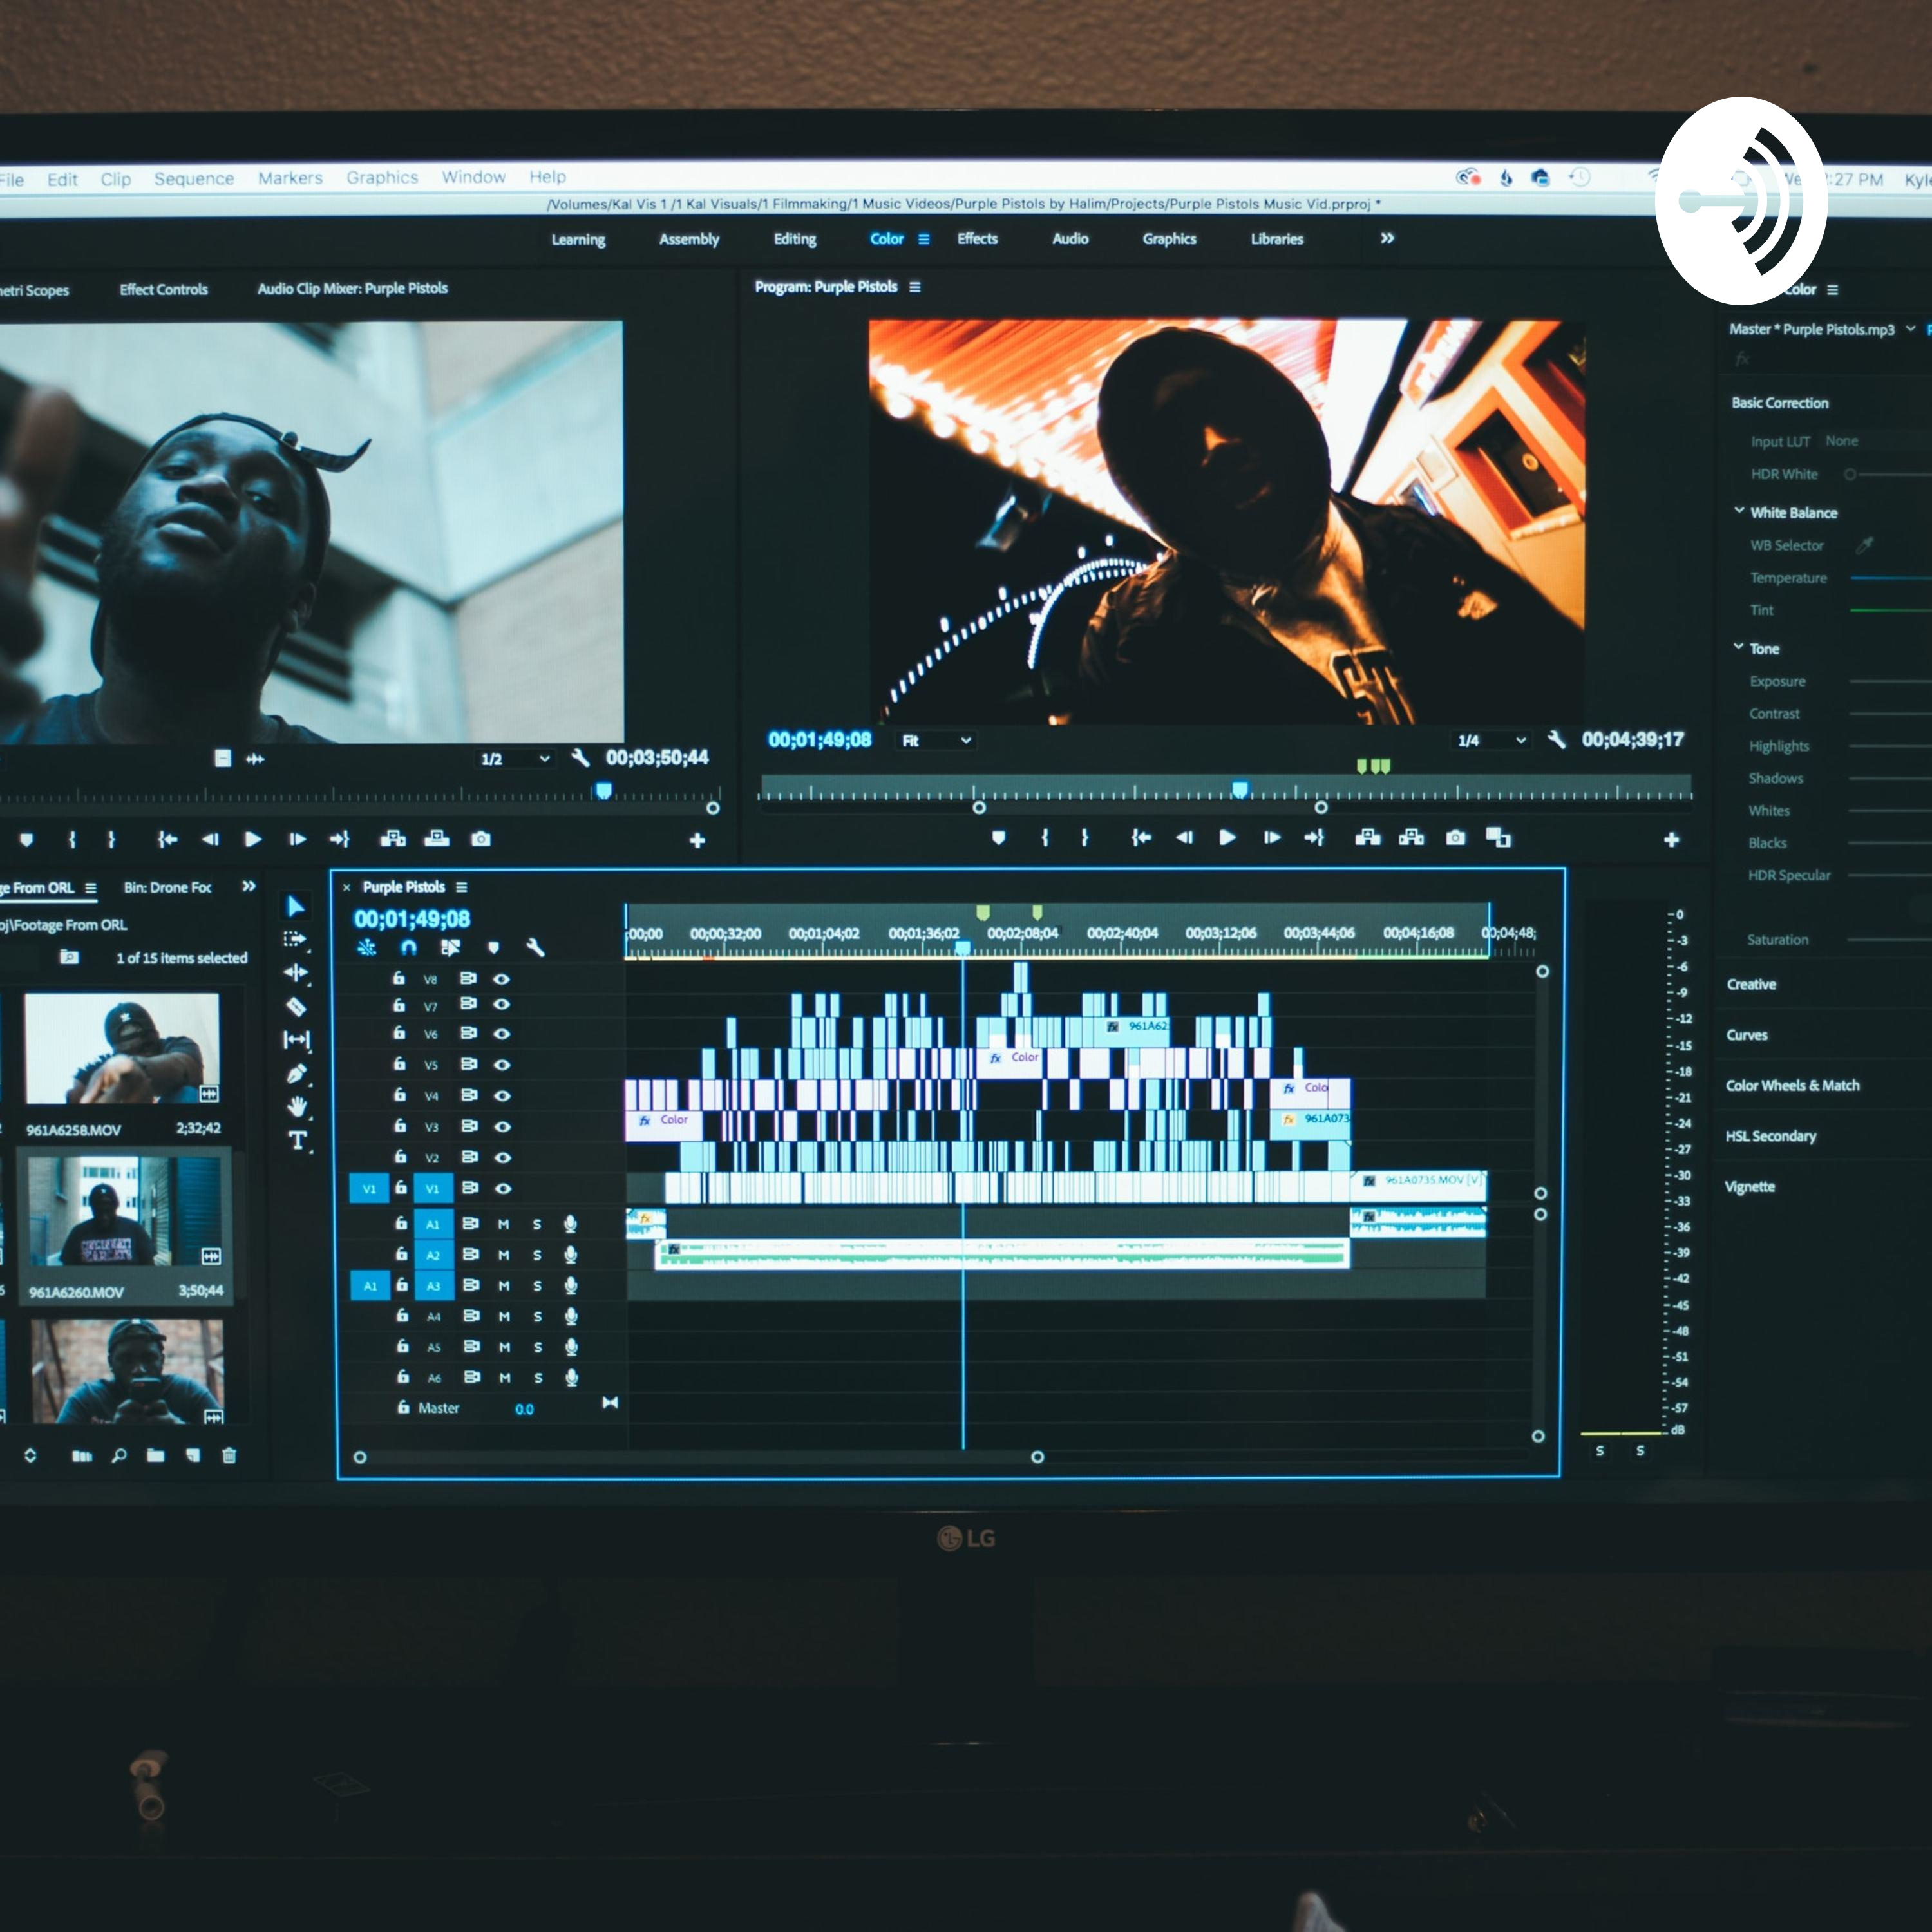Viewport: 1932px width, 1932px height.
Task: Select the Type tool
Action: (x=297, y=1140)
